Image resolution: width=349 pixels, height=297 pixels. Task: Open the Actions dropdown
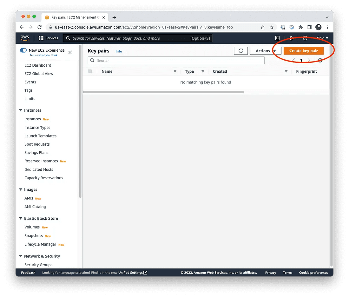tap(266, 51)
